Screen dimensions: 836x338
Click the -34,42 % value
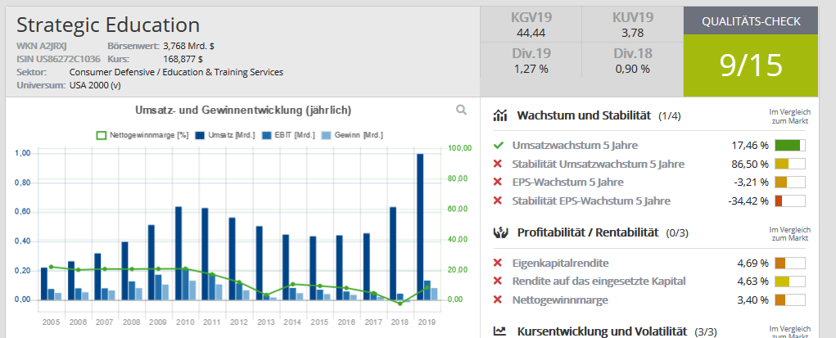[748, 201]
